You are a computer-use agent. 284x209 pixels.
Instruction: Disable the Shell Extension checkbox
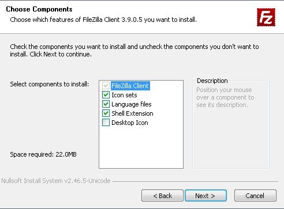pos(106,113)
